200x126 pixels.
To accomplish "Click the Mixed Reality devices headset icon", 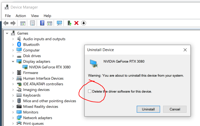I will pyautogui.click(x=19, y=106).
